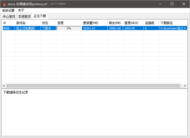Click the 状态 column header

pyautogui.click(x=48, y=23)
